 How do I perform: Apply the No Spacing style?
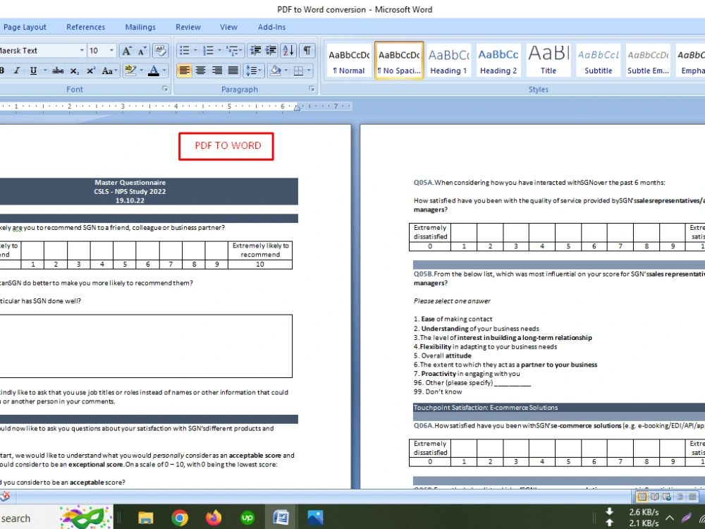point(399,61)
